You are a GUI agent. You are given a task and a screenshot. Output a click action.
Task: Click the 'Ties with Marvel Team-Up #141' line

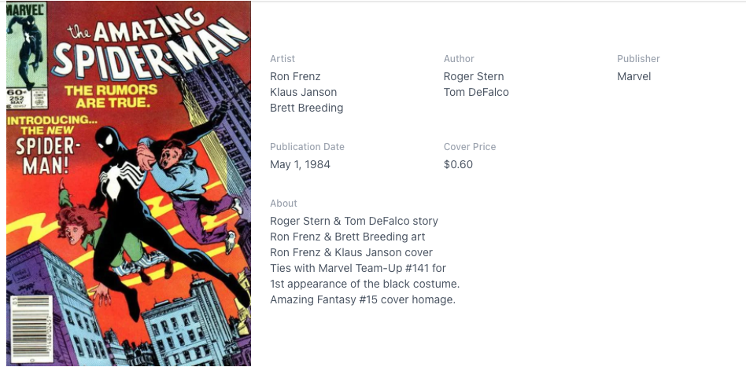358,268
